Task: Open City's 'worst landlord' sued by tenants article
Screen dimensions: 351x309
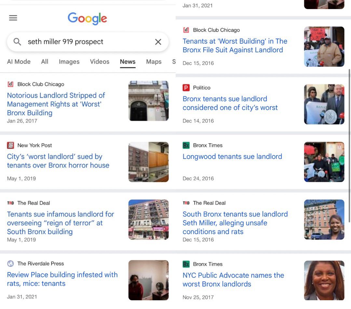Action: tap(58, 161)
